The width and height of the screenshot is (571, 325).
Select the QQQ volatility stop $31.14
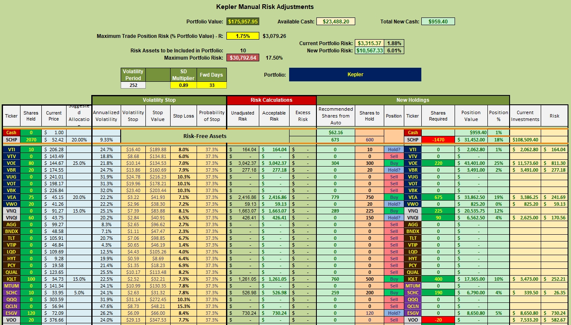[133, 299]
